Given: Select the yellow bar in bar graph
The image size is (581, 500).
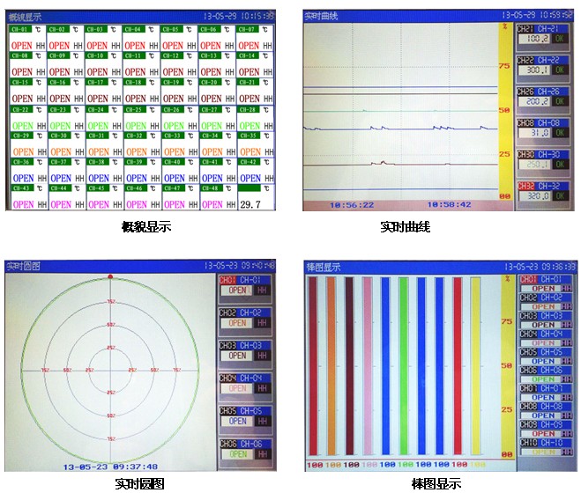Looking at the screenshot, I should 476,365.
